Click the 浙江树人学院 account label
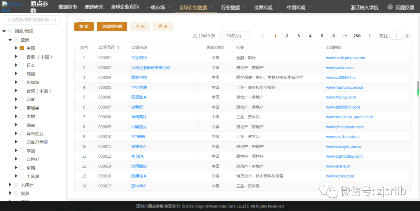 click(364, 7)
